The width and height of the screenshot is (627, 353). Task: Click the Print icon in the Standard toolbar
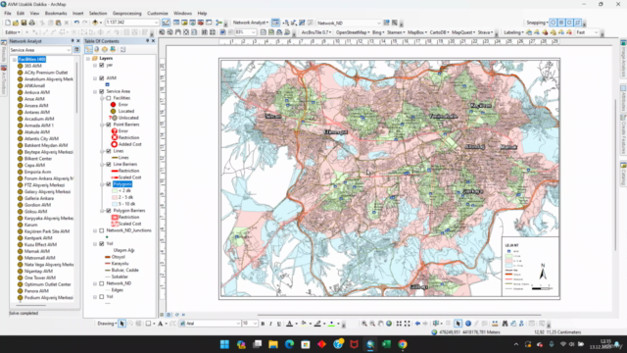32,23
